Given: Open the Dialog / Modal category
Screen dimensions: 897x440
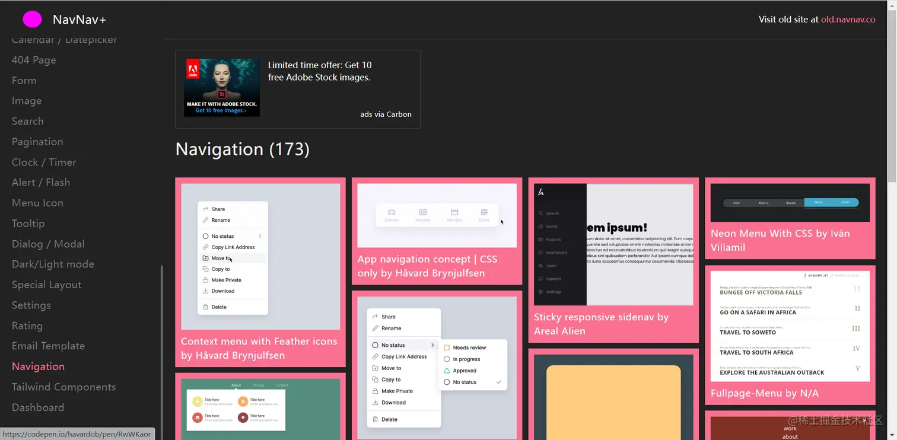Looking at the screenshot, I should pos(48,244).
